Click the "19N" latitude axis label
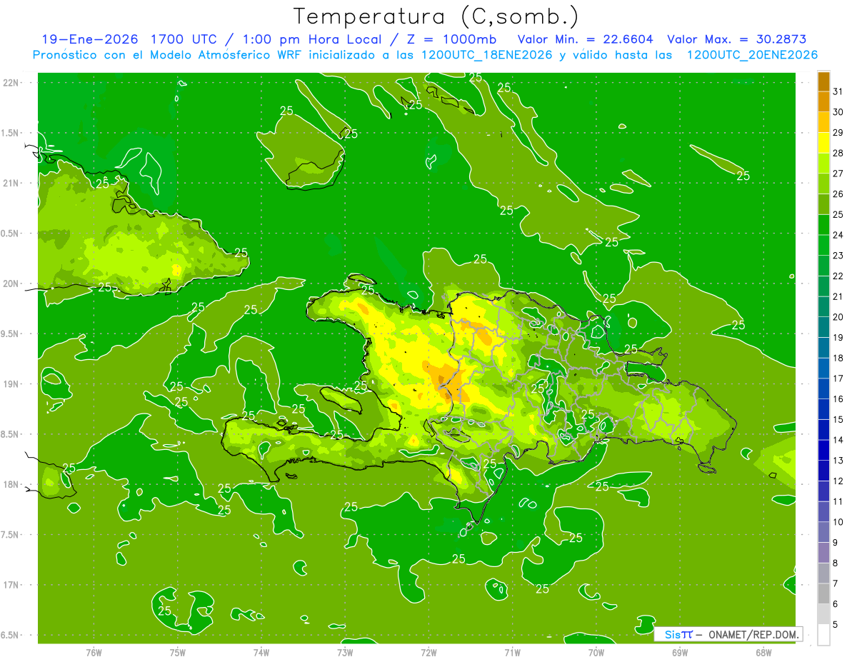Image resolution: width=857 pixels, height=662 pixels. coord(12,383)
